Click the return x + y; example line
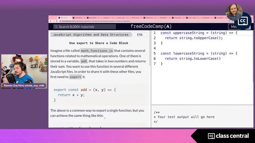255x143 pixels. pyautogui.click(x=71, y=95)
